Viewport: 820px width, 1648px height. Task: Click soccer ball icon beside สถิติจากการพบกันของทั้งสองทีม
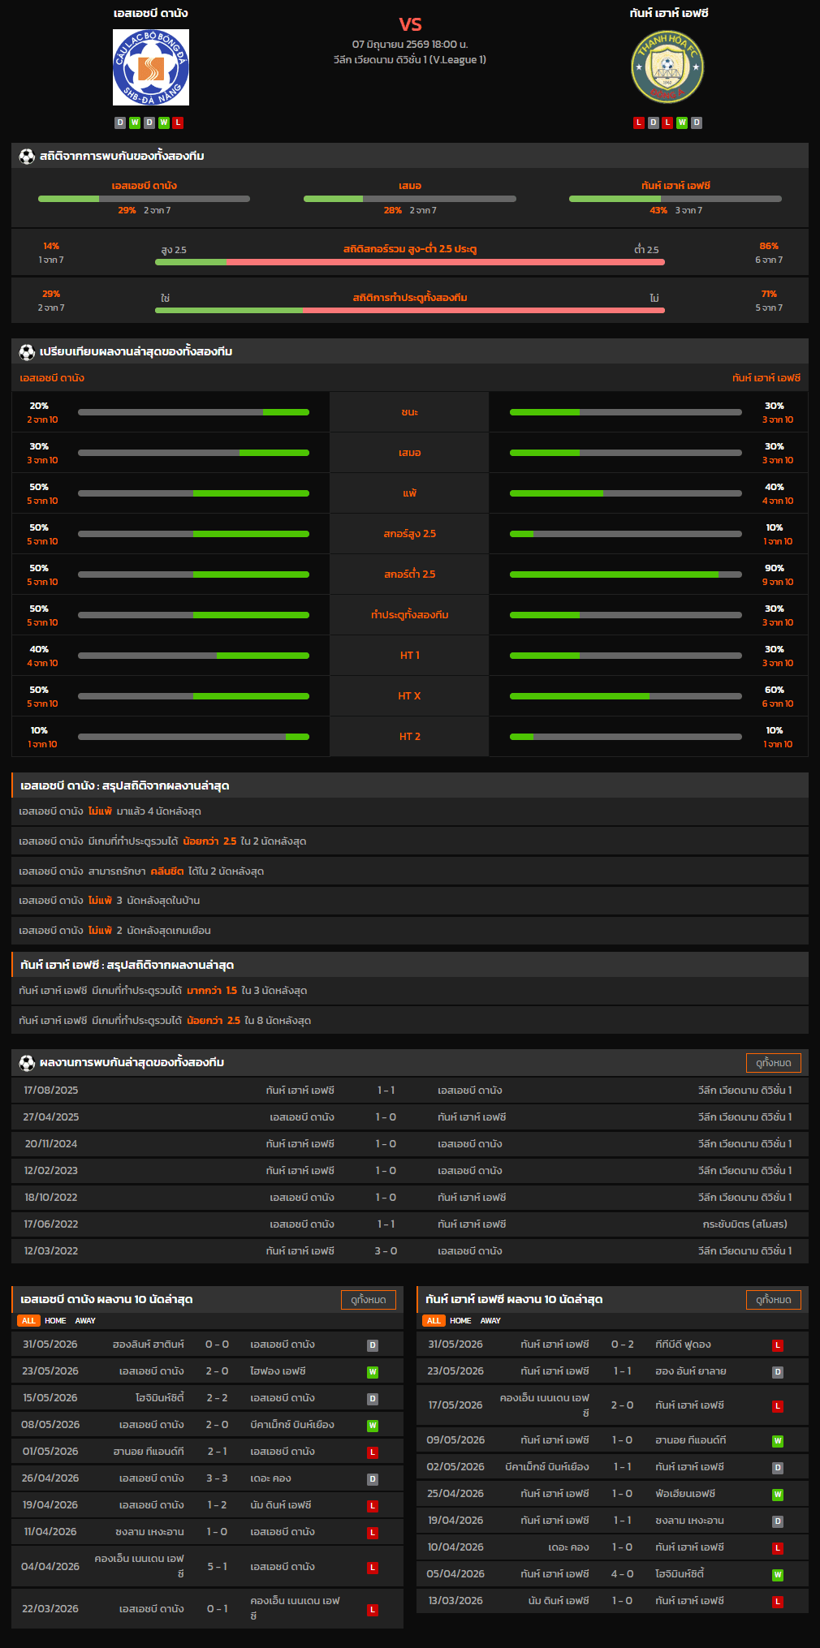click(27, 156)
